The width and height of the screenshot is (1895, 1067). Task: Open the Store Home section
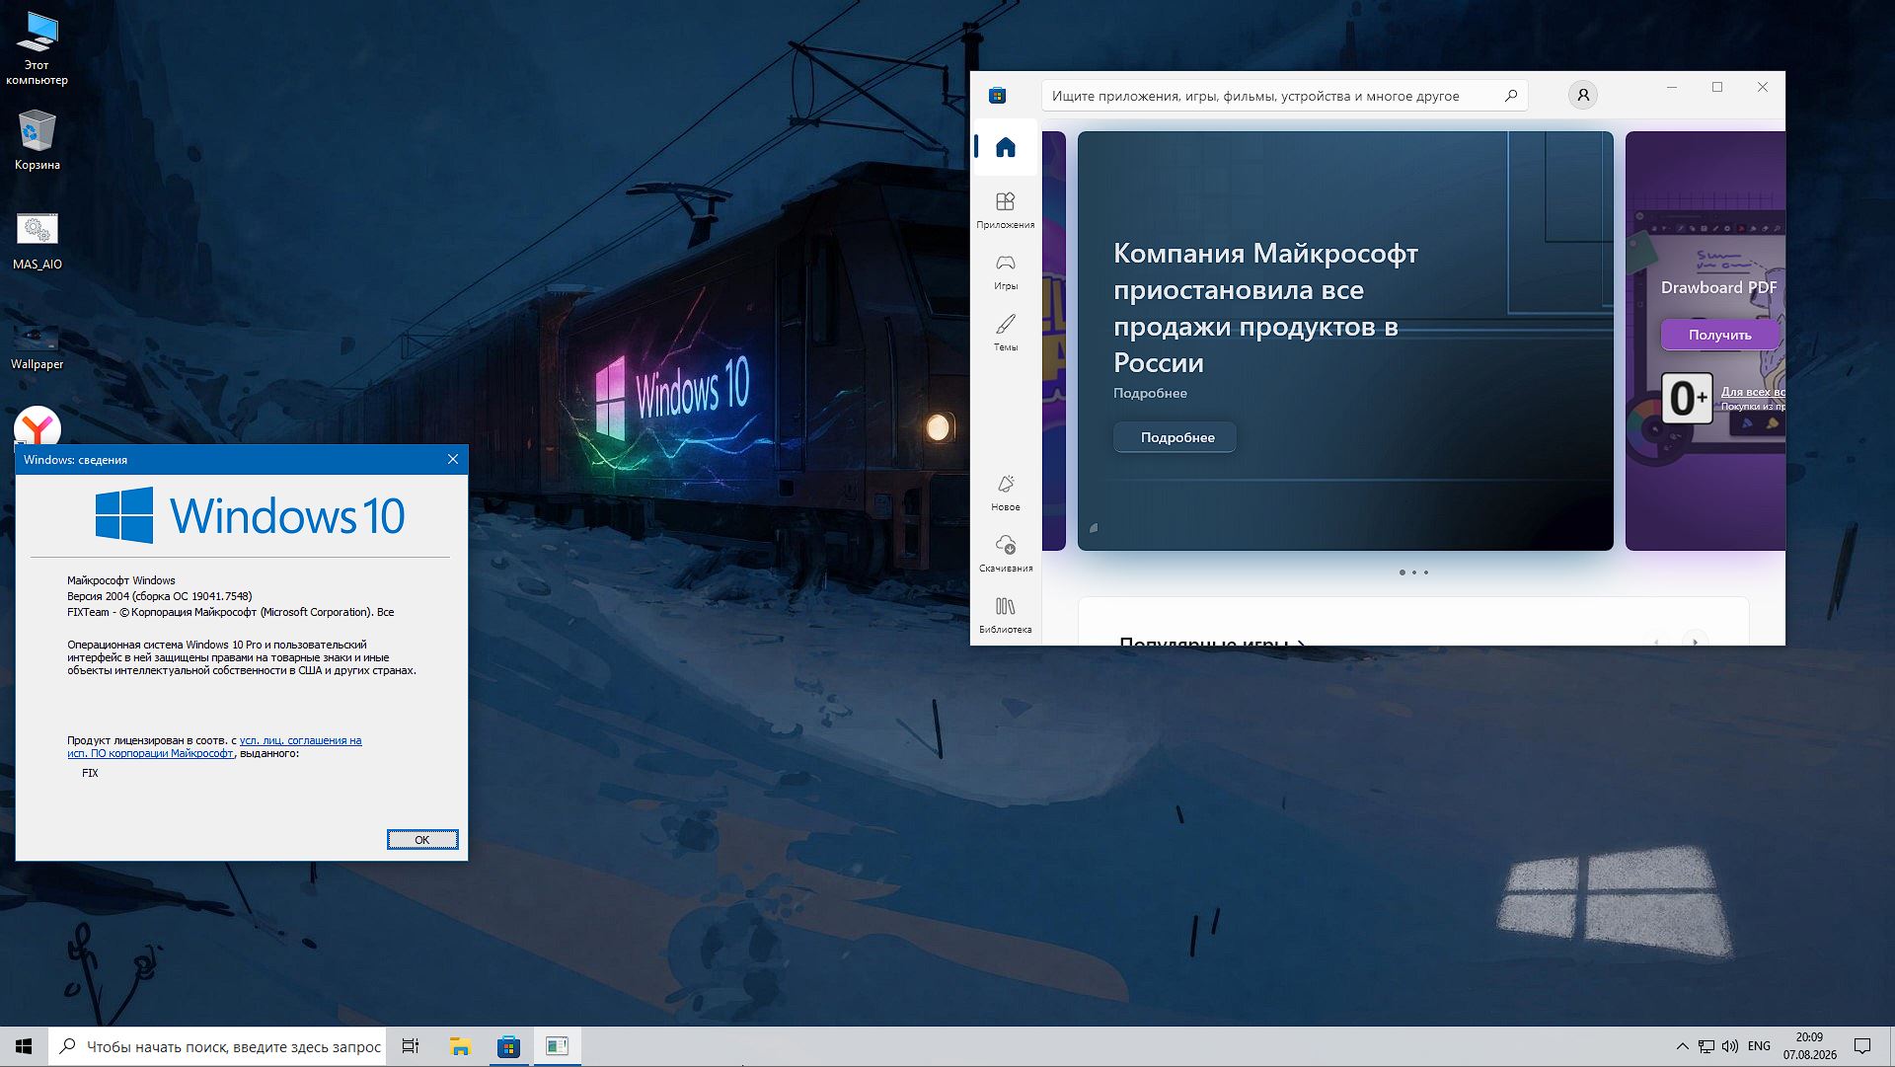[1005, 147]
